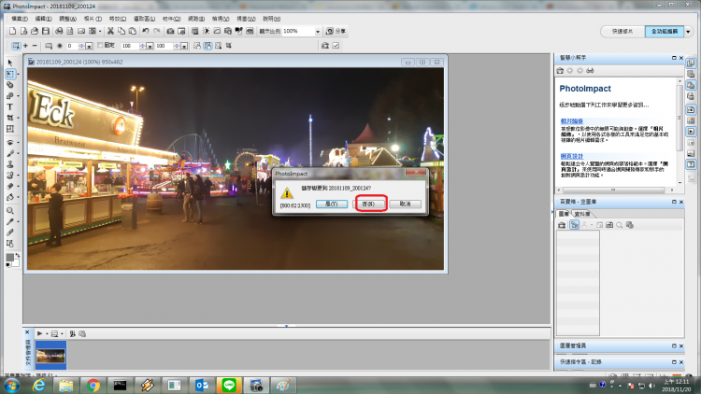Select the Clone Stamp tool
This screenshot has width=701, height=394.
[10, 164]
